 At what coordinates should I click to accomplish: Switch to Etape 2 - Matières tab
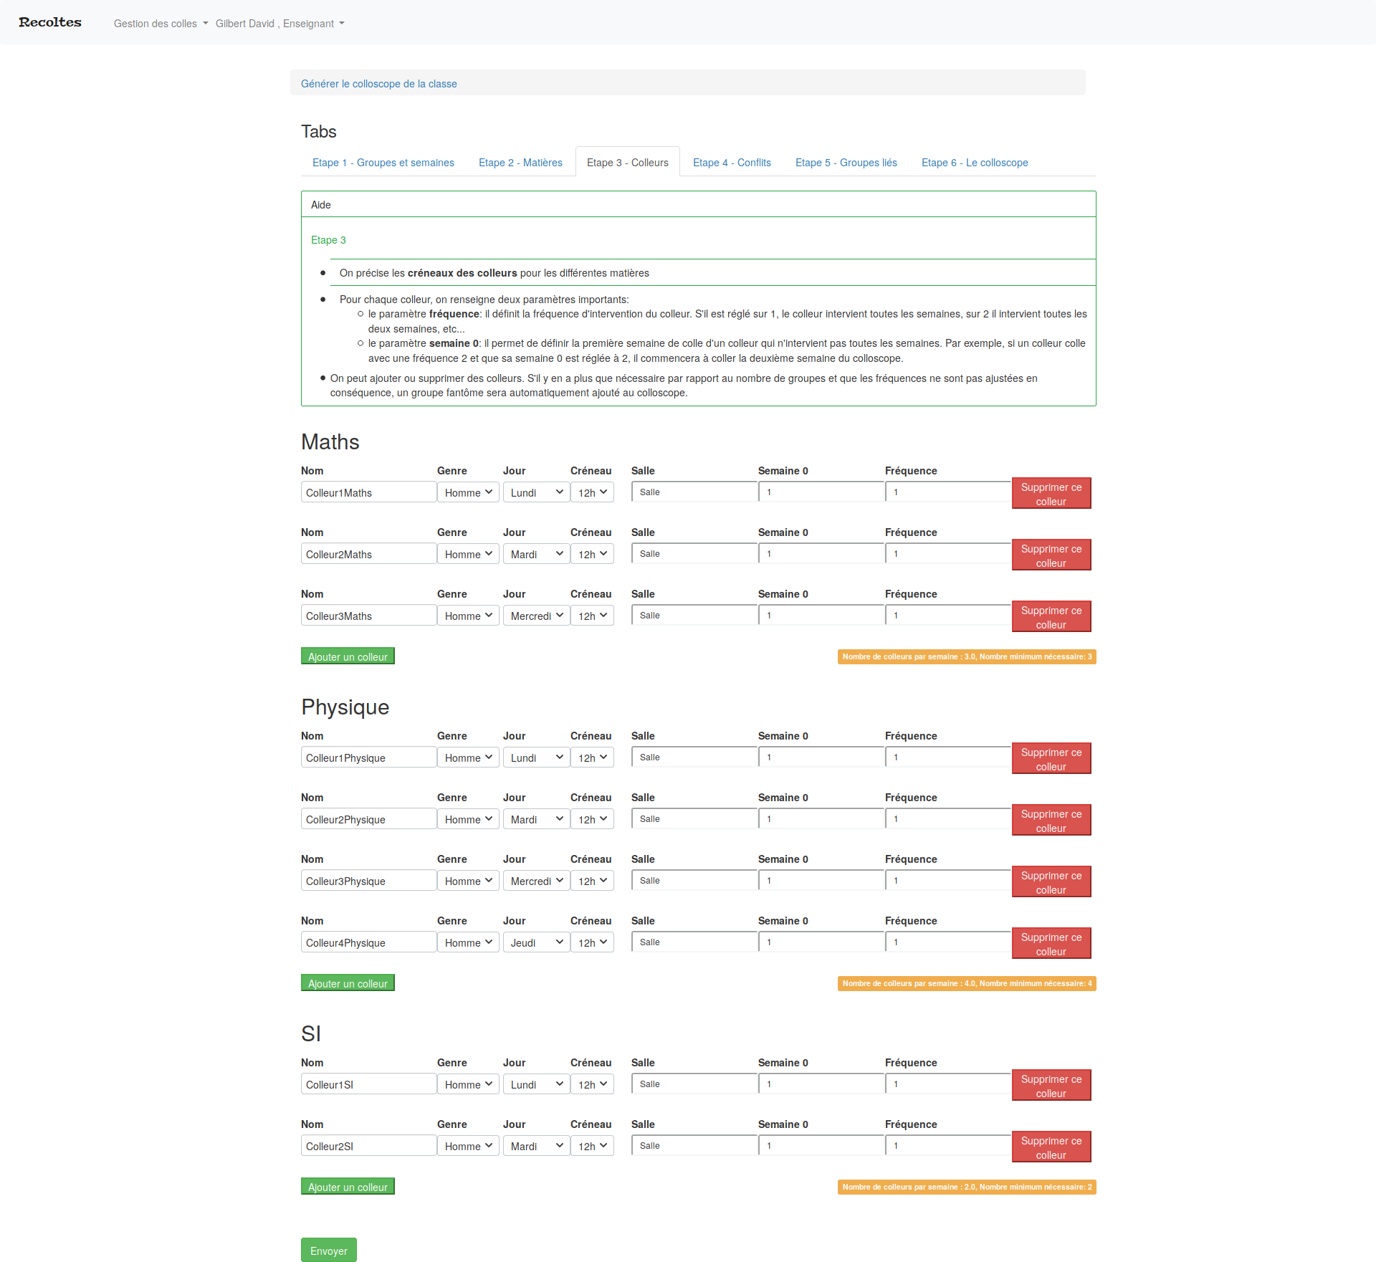(520, 163)
